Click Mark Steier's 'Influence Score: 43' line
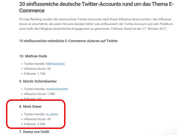Image resolution: width=179 pixels, height=136 pixels. pos(37,119)
